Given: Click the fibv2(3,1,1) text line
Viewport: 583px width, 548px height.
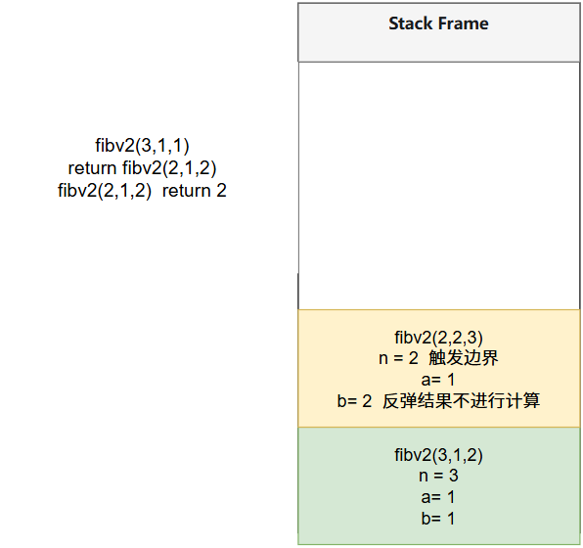Looking at the screenshot, I should (142, 146).
